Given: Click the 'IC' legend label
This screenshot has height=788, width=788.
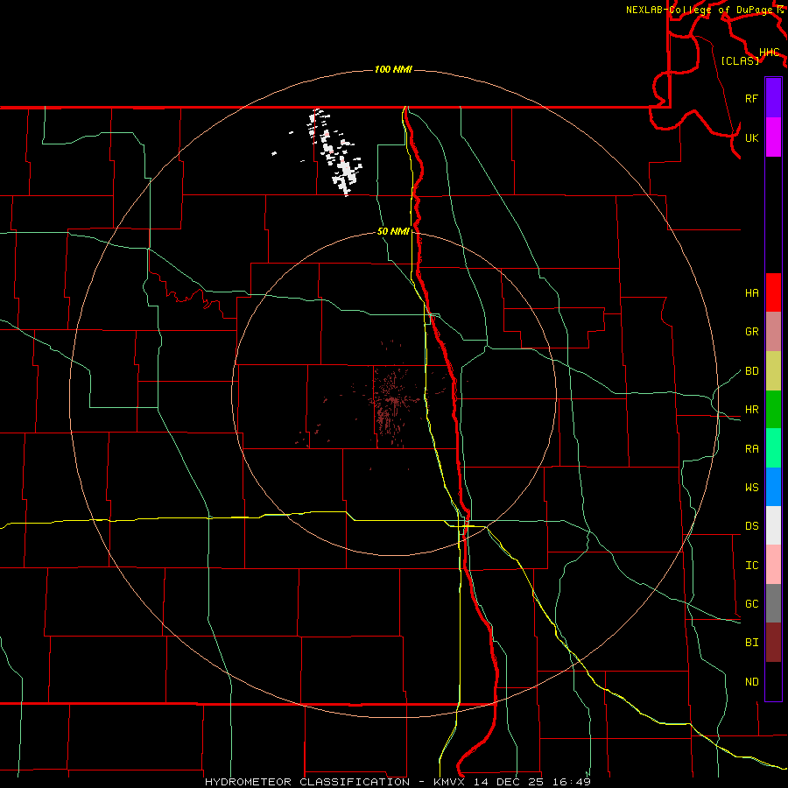Looking at the screenshot, I should tap(751, 566).
